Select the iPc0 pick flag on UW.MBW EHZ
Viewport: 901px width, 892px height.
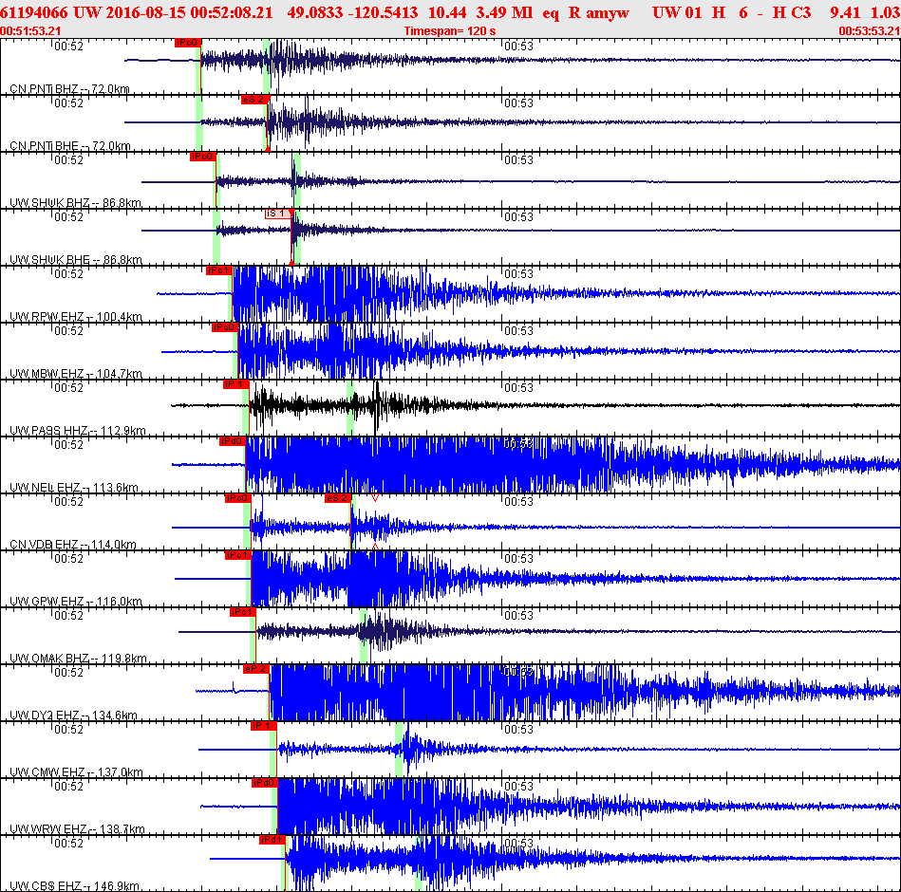point(224,327)
